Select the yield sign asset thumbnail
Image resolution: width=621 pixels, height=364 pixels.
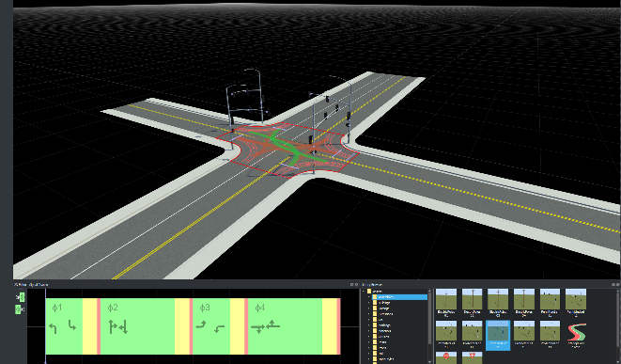(472, 357)
